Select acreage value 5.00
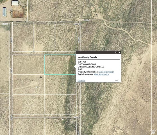This screenshot has height=135, width=157. click(x=80, y=69)
